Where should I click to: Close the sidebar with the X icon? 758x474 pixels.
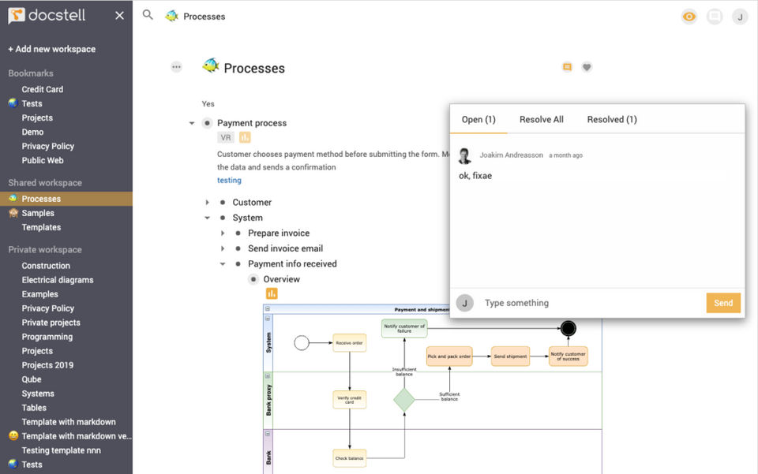pyautogui.click(x=119, y=16)
